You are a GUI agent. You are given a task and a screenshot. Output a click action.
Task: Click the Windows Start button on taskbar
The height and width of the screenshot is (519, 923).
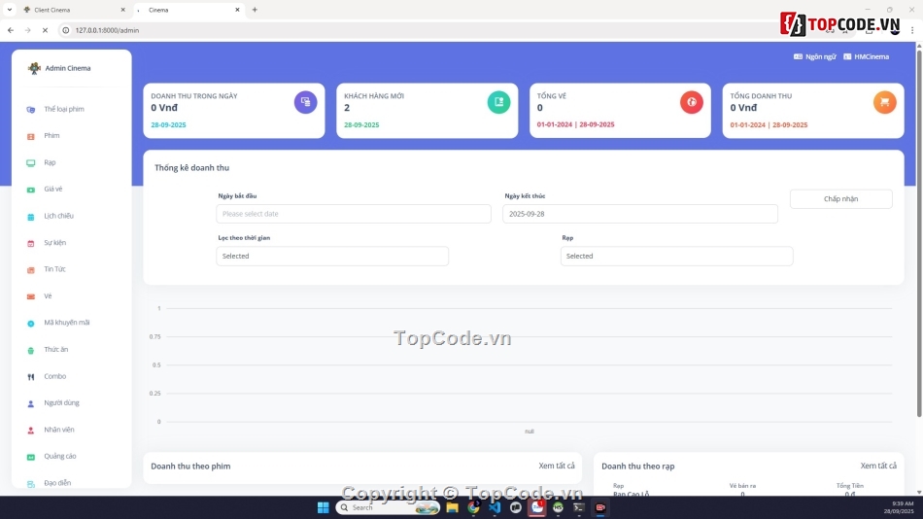323,507
